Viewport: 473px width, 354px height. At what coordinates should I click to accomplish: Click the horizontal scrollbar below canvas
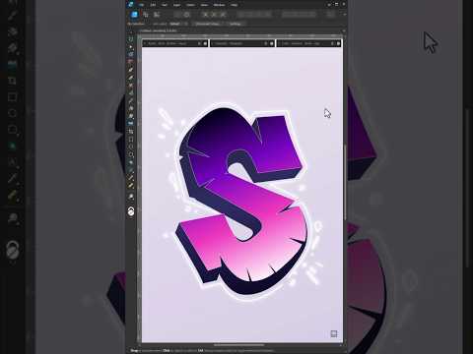[238, 345]
